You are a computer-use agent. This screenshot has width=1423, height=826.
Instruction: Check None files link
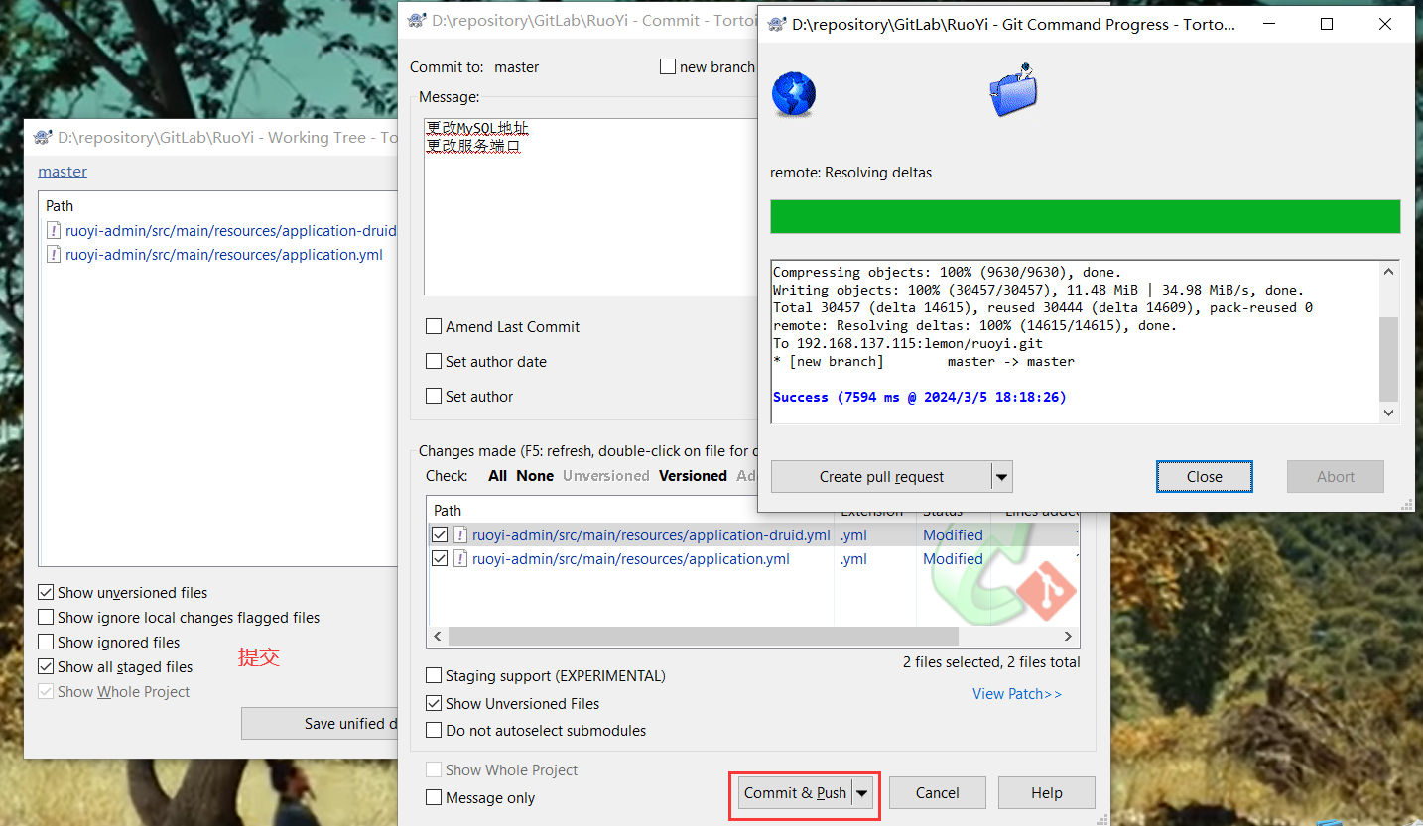pyautogui.click(x=535, y=476)
